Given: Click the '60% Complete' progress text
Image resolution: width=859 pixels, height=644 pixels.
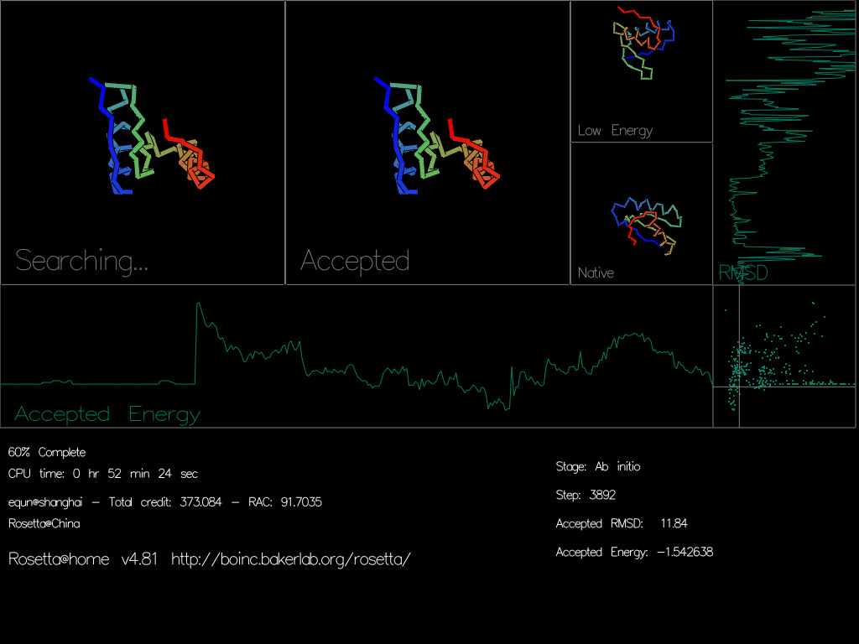Looking at the screenshot, I should (x=47, y=452).
